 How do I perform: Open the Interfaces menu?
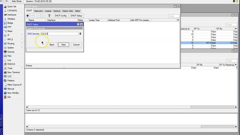click(12, 15)
